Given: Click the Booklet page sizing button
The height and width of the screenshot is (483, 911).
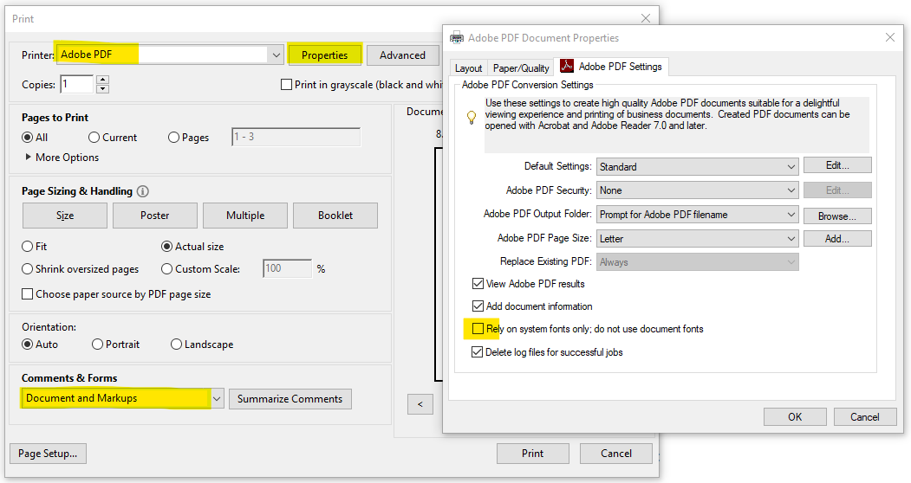Looking at the screenshot, I should pos(335,216).
